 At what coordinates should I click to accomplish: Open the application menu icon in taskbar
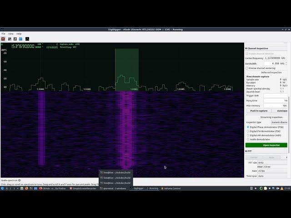pos(2,188)
